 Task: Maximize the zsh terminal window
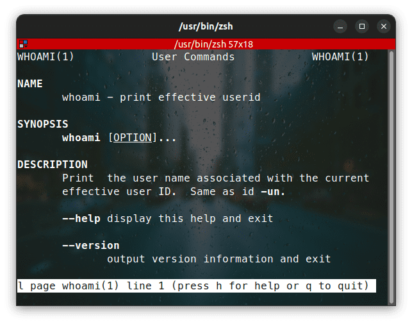click(362, 26)
